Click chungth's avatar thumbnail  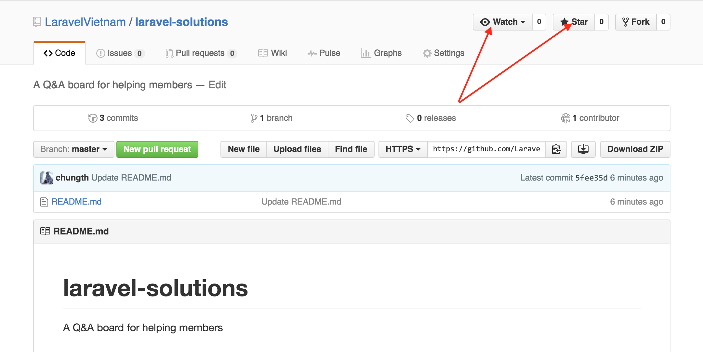(x=47, y=178)
